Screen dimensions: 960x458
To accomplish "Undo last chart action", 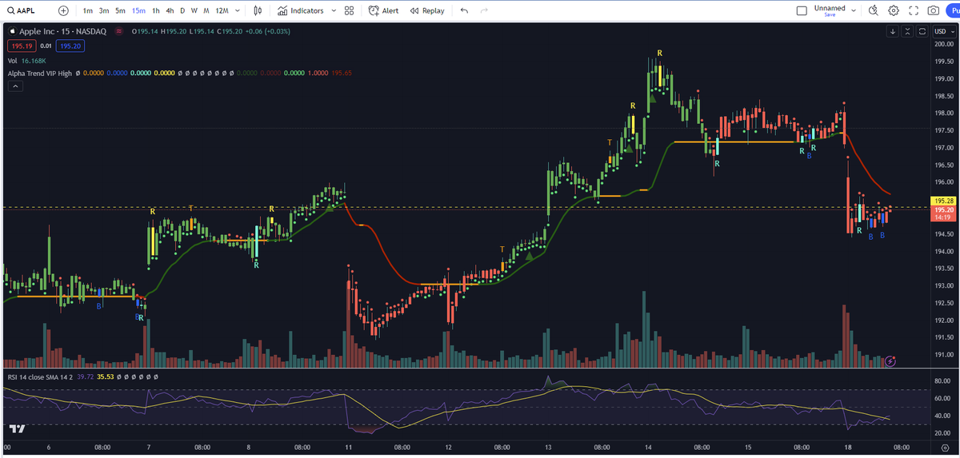I will [465, 10].
